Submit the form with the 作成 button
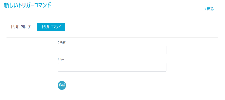The width and height of the screenshot is (225, 100). [x=62, y=85]
